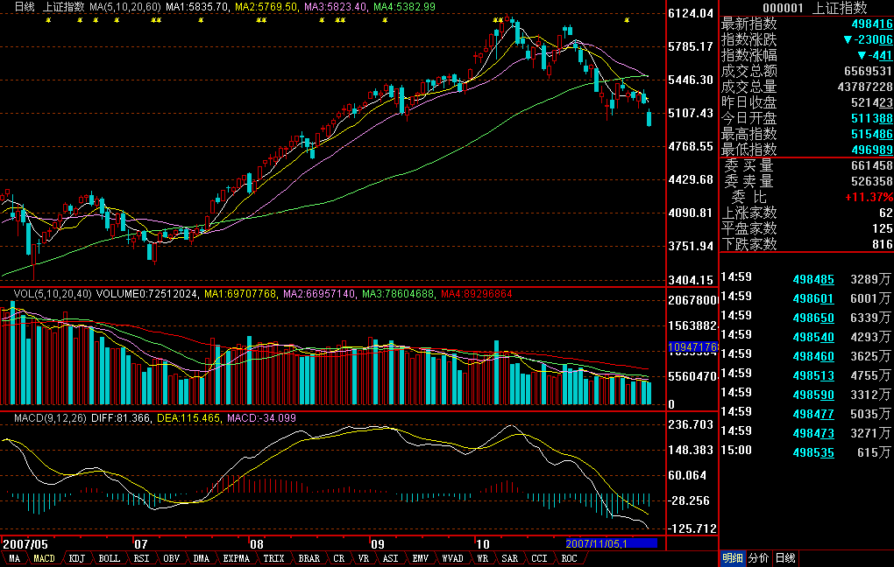Screen dimensions: 894x567
Task: Choose the SAR indicator tab
Action: coord(509,558)
